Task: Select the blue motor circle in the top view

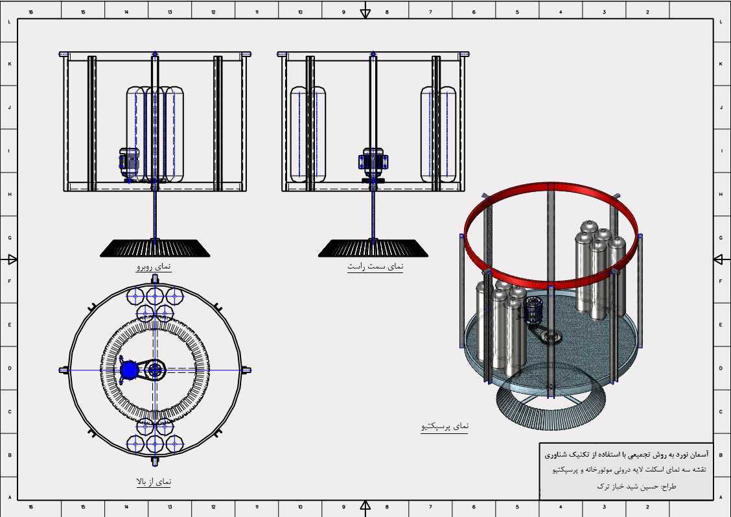Action: point(129,370)
